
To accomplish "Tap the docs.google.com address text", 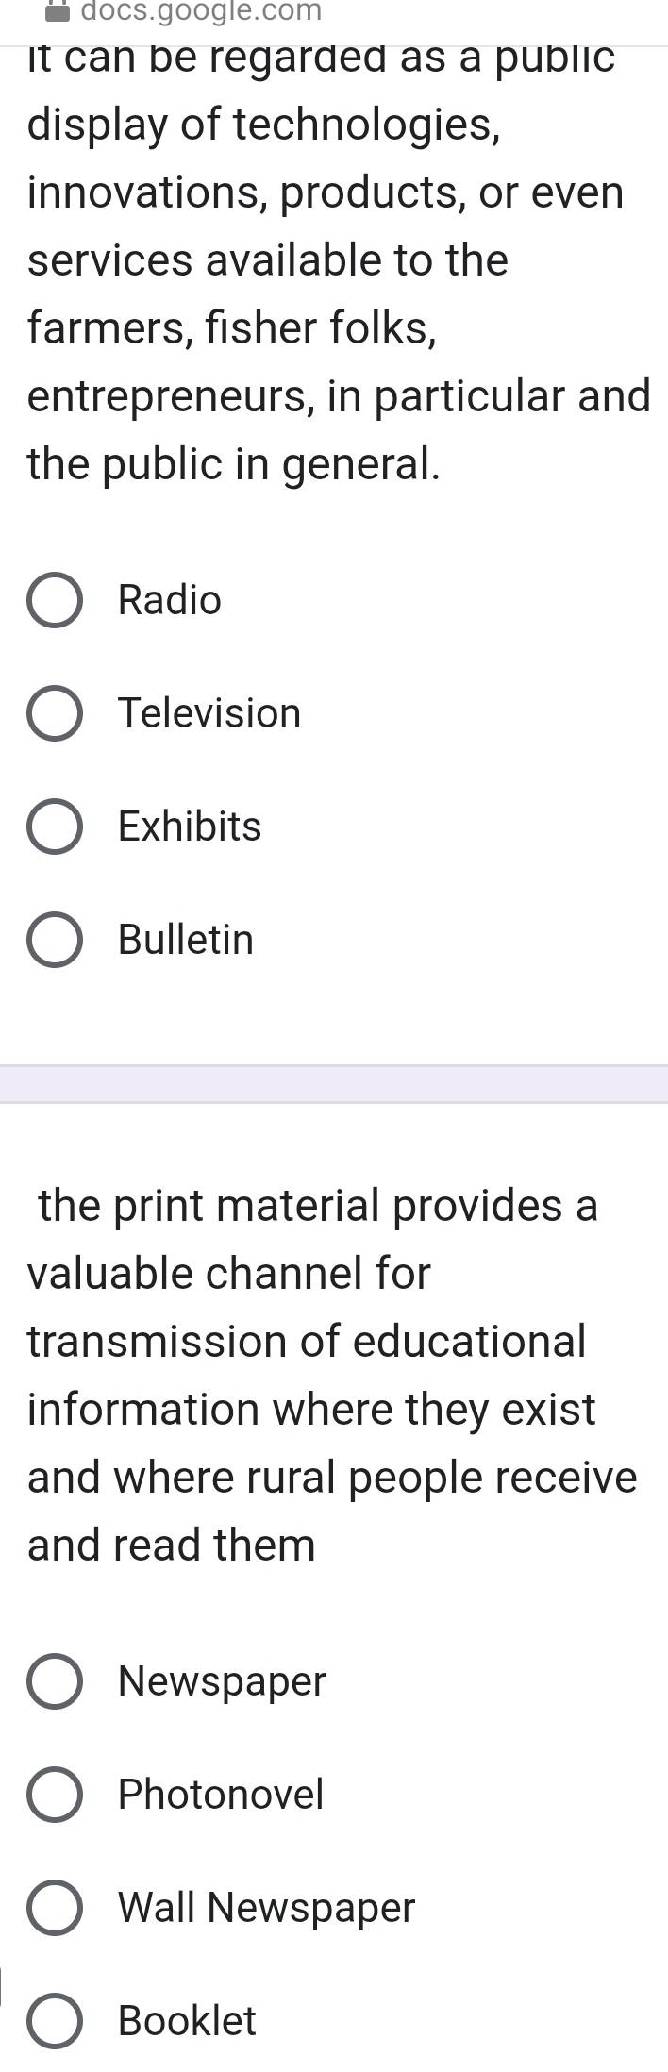I will click(201, 11).
